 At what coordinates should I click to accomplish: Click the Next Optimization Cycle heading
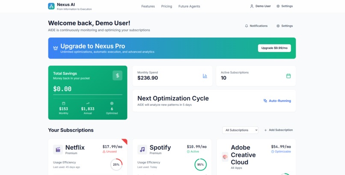point(173,98)
